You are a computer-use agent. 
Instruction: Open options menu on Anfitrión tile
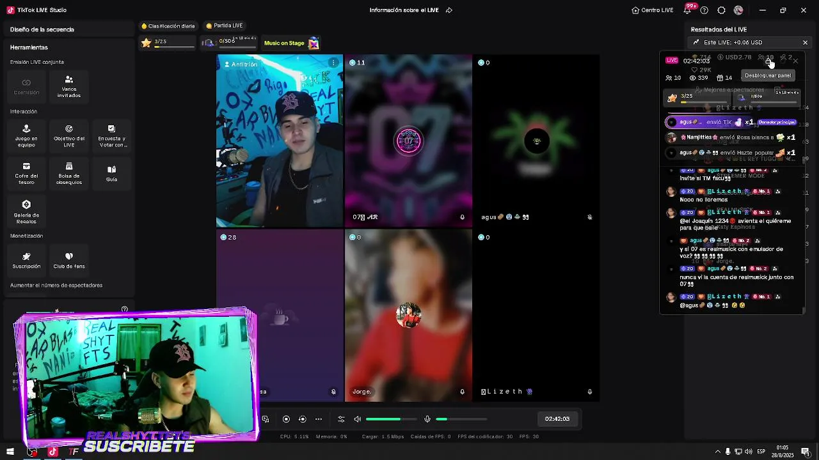(333, 63)
